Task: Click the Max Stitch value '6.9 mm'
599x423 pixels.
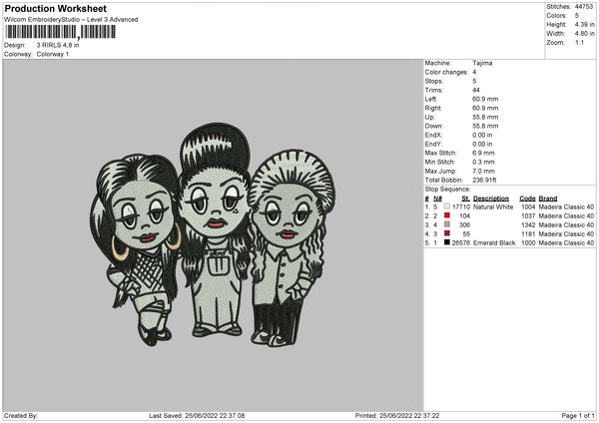Action: 483,153
